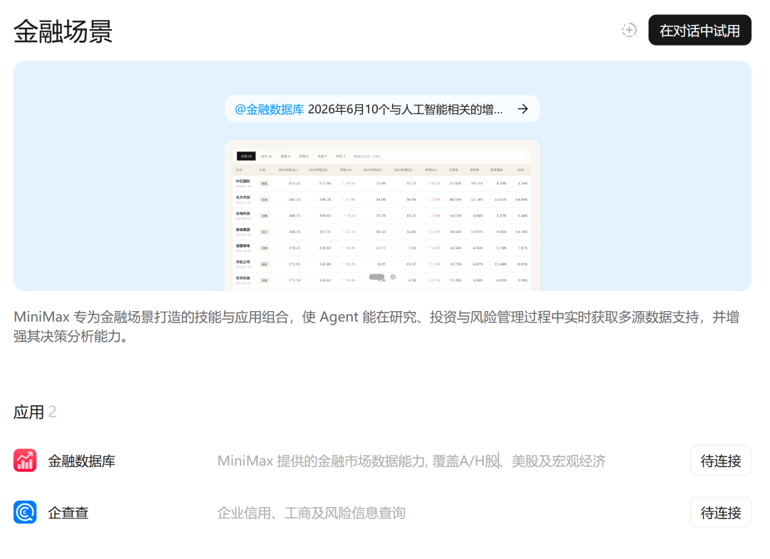Click the 企查查 blue app icon
The image size is (770, 559).
click(25, 513)
